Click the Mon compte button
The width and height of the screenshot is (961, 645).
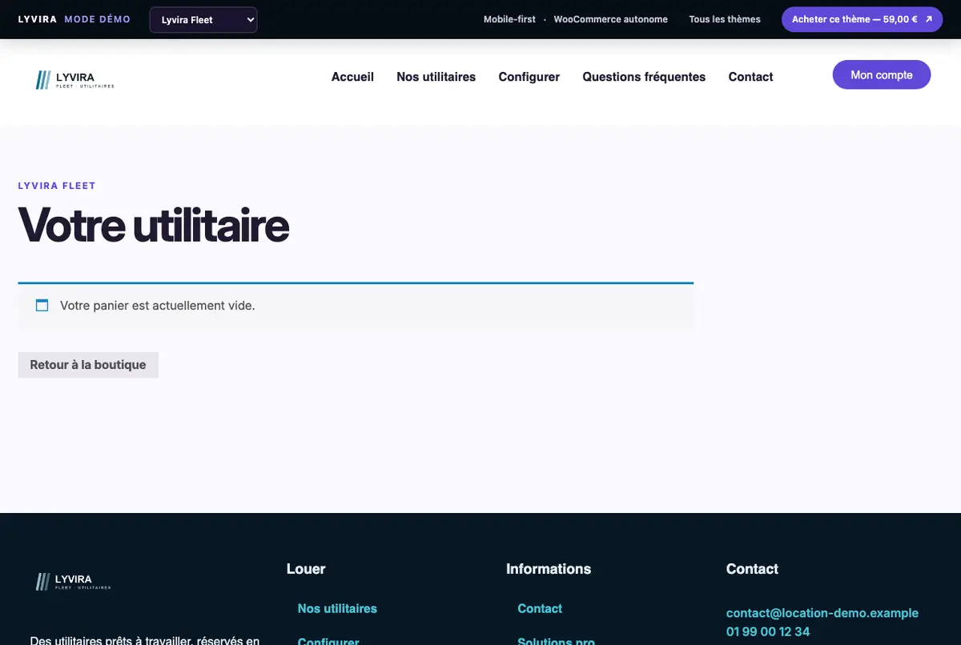click(x=882, y=74)
